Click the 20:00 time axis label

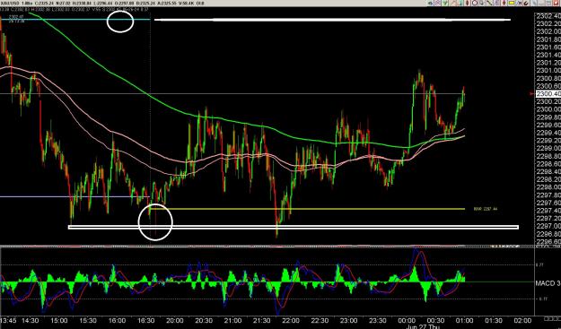175,320
